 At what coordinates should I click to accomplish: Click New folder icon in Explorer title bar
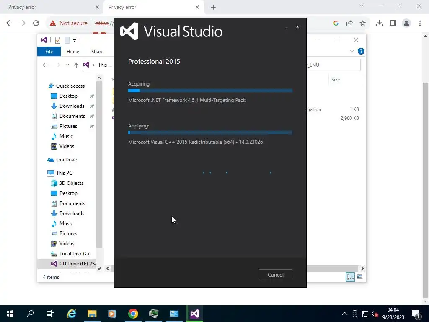pyautogui.click(x=67, y=40)
